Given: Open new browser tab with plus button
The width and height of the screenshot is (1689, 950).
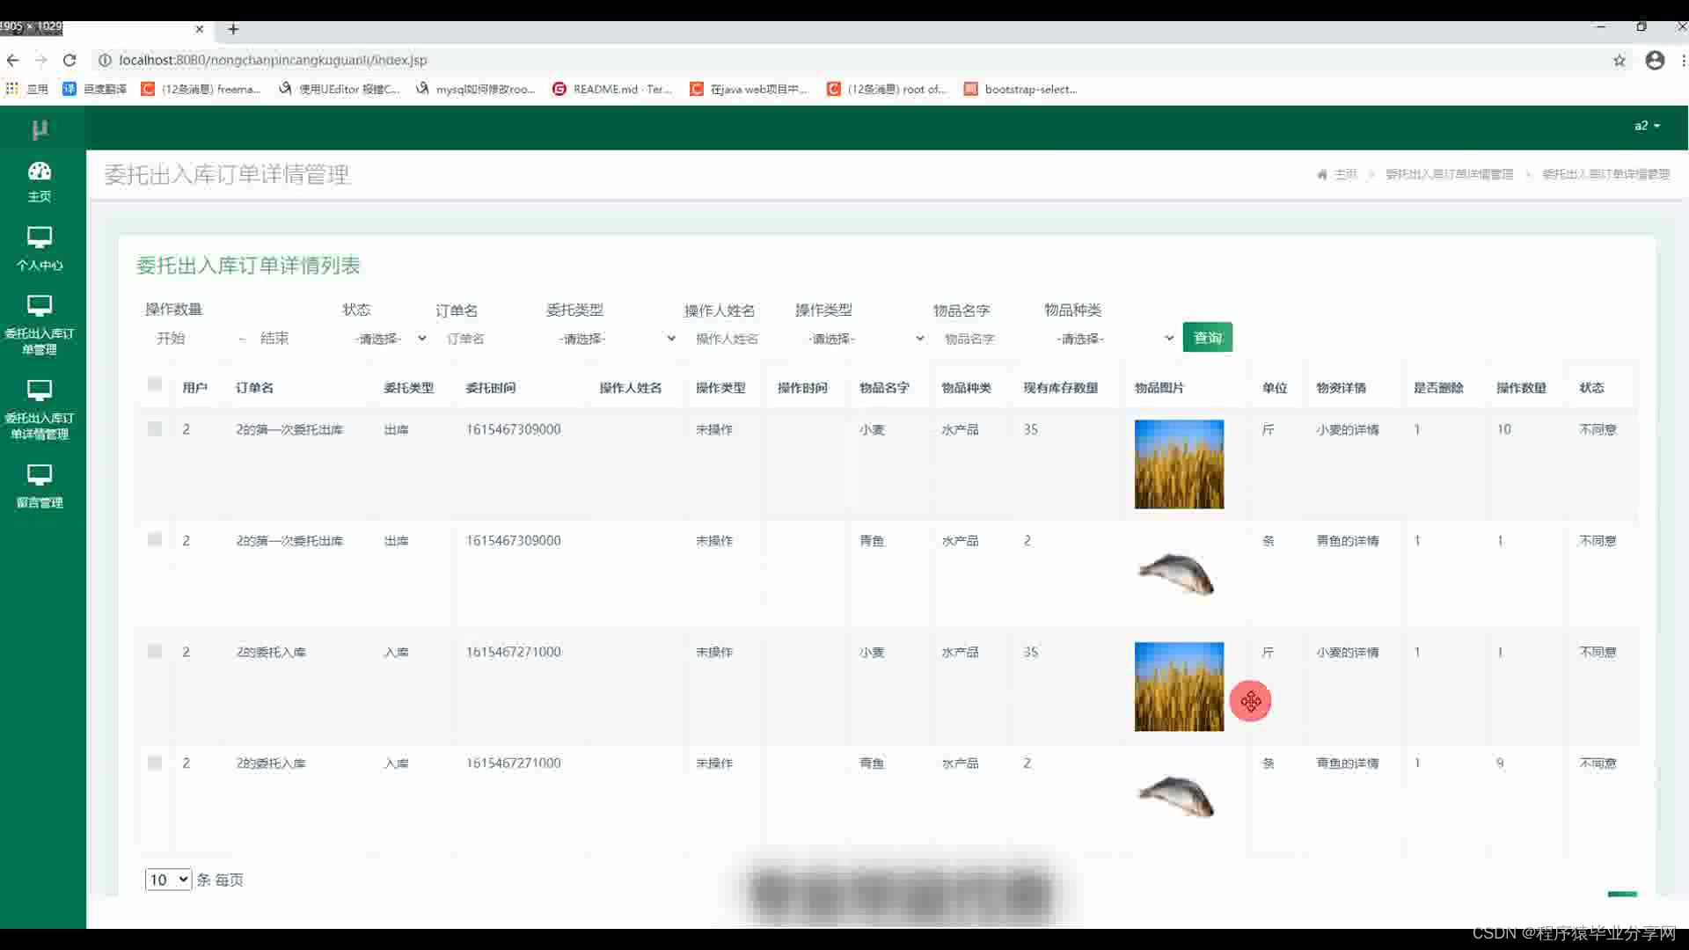Looking at the screenshot, I should [x=233, y=29].
